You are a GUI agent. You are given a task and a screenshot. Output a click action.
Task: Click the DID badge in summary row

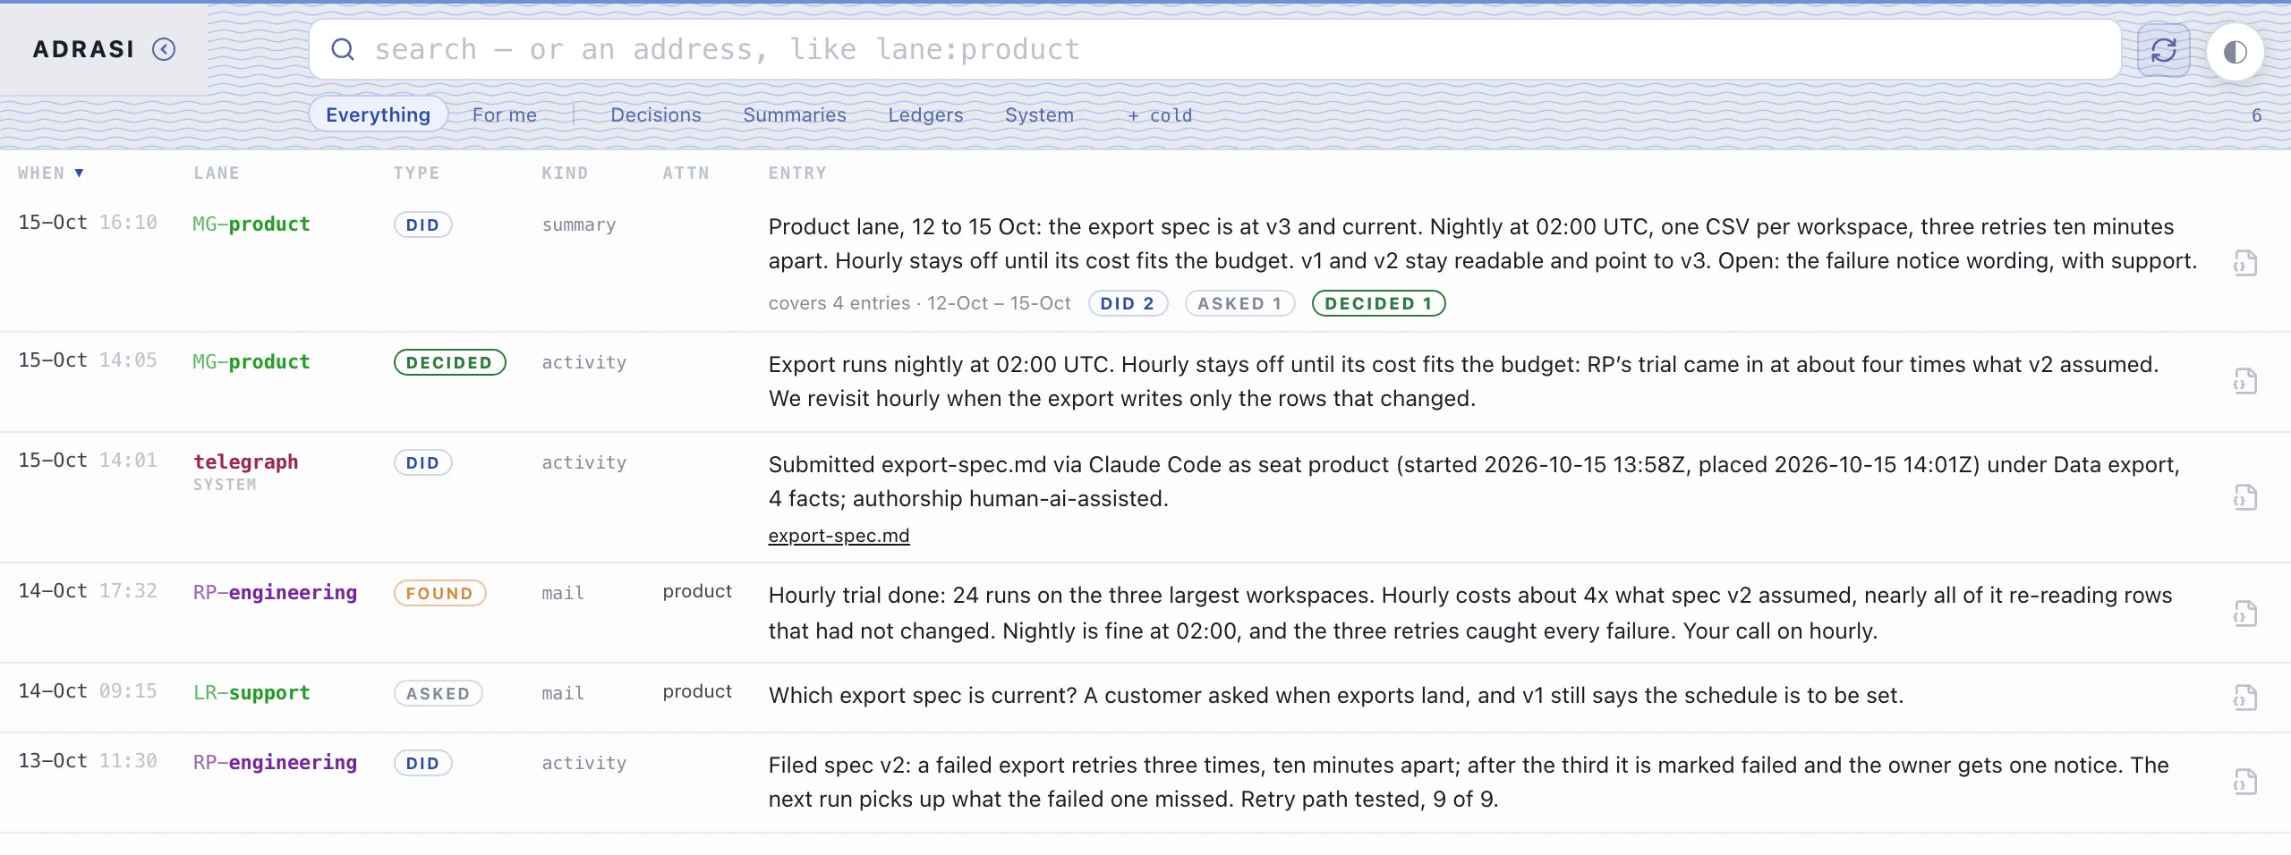[x=422, y=224]
